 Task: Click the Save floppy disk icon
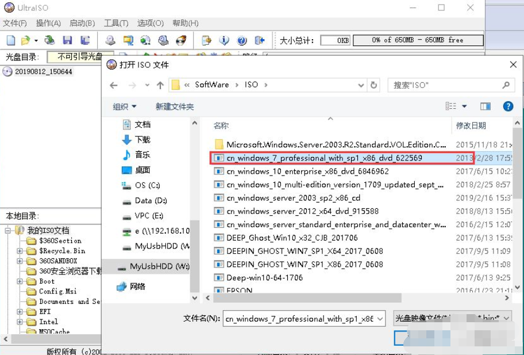[67, 40]
